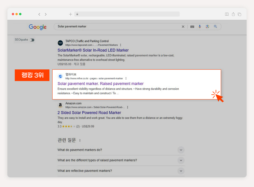254x187 pixels.
Task: Open the SolarMarker® Solar In-Road LED Marker link
Action: (93, 50)
